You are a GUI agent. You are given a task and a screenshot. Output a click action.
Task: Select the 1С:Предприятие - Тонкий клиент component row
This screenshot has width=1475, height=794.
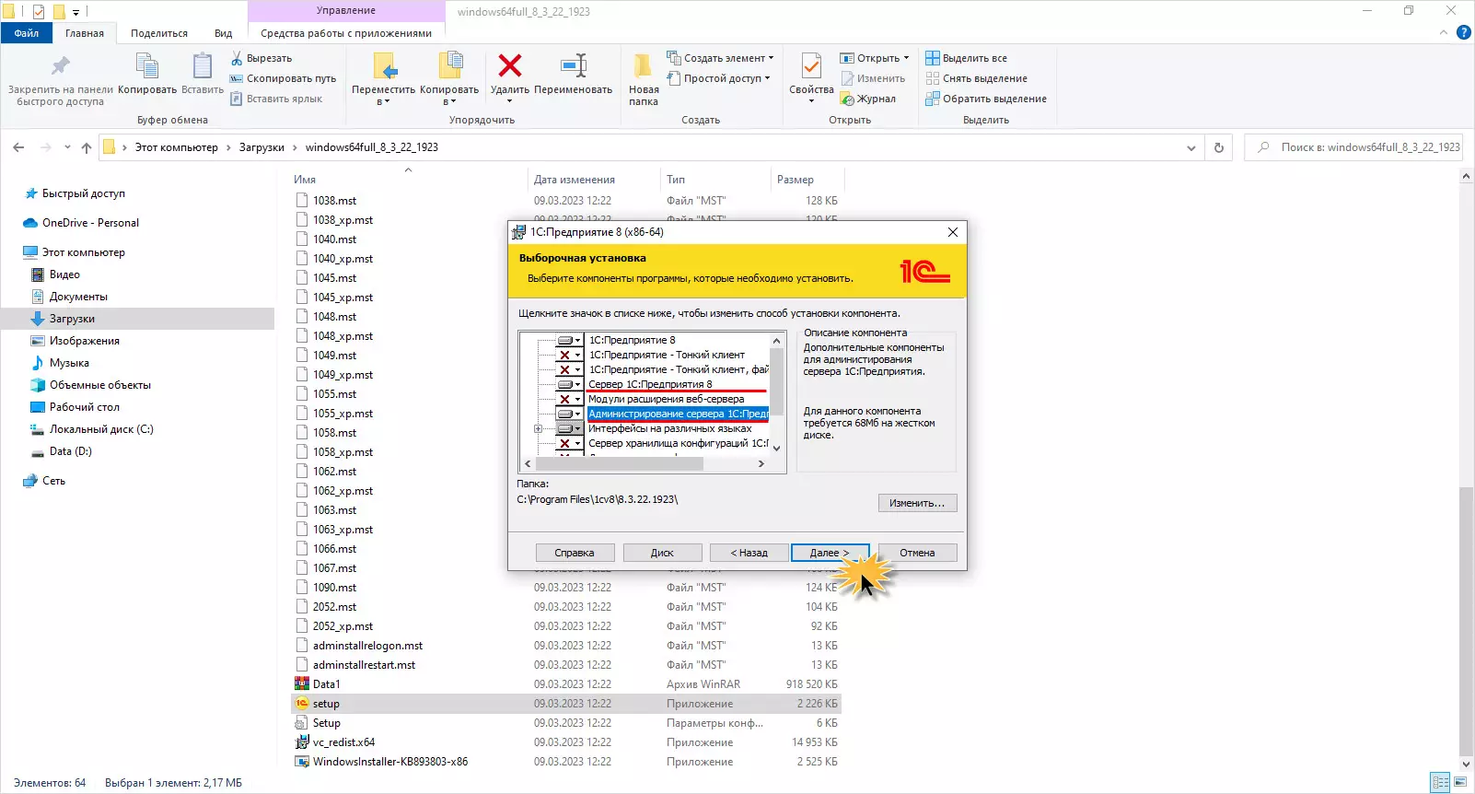click(667, 355)
